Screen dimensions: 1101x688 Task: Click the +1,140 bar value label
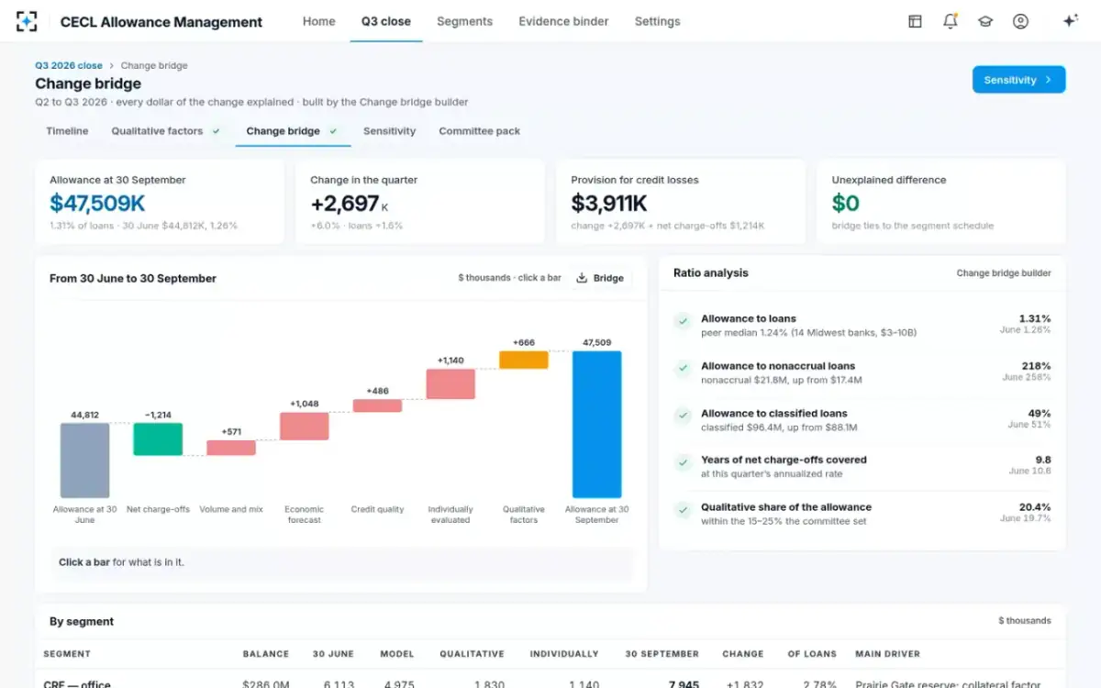(450, 361)
